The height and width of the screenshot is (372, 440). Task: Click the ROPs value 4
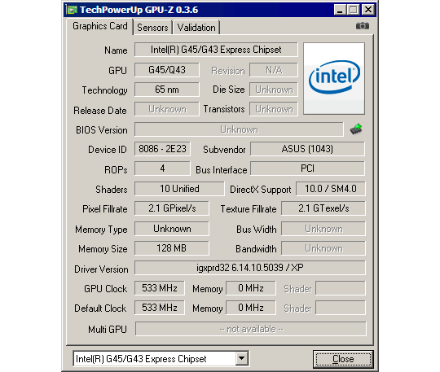[x=162, y=168]
